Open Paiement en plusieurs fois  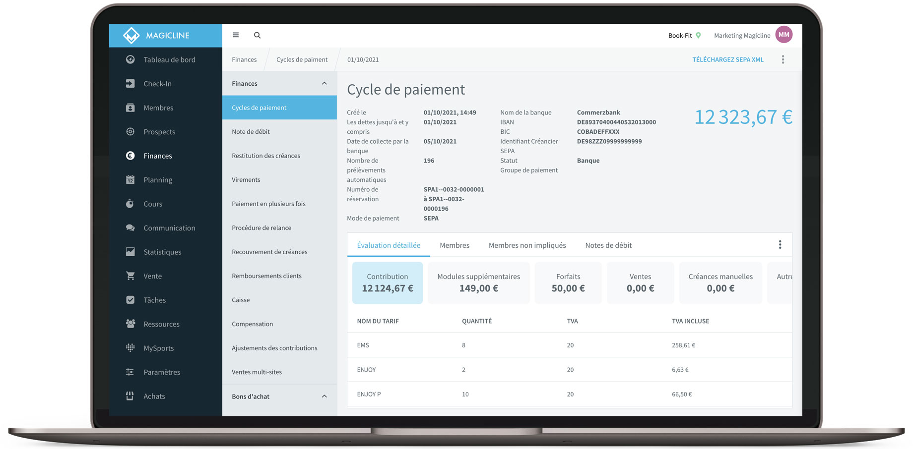279,204
